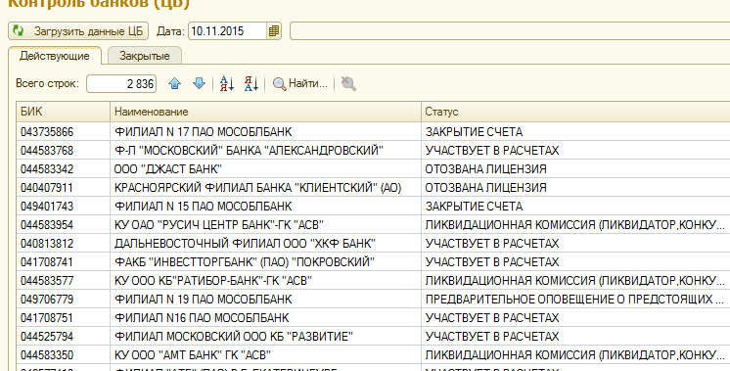This screenshot has height=371, width=730.
Task: Click the Найти magnifying glass icon
Action: pos(279,84)
